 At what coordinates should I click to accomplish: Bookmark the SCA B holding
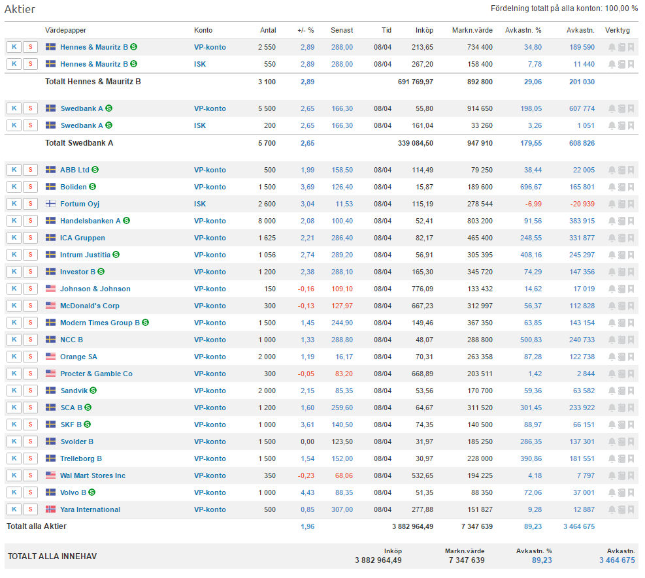[631, 408]
